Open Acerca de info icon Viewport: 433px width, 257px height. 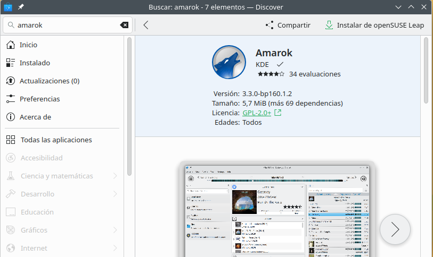click(11, 117)
